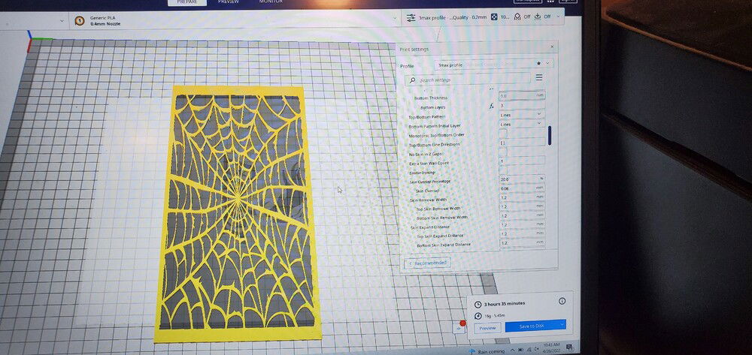Open the settings visibility hamburger menu

pyautogui.click(x=539, y=77)
